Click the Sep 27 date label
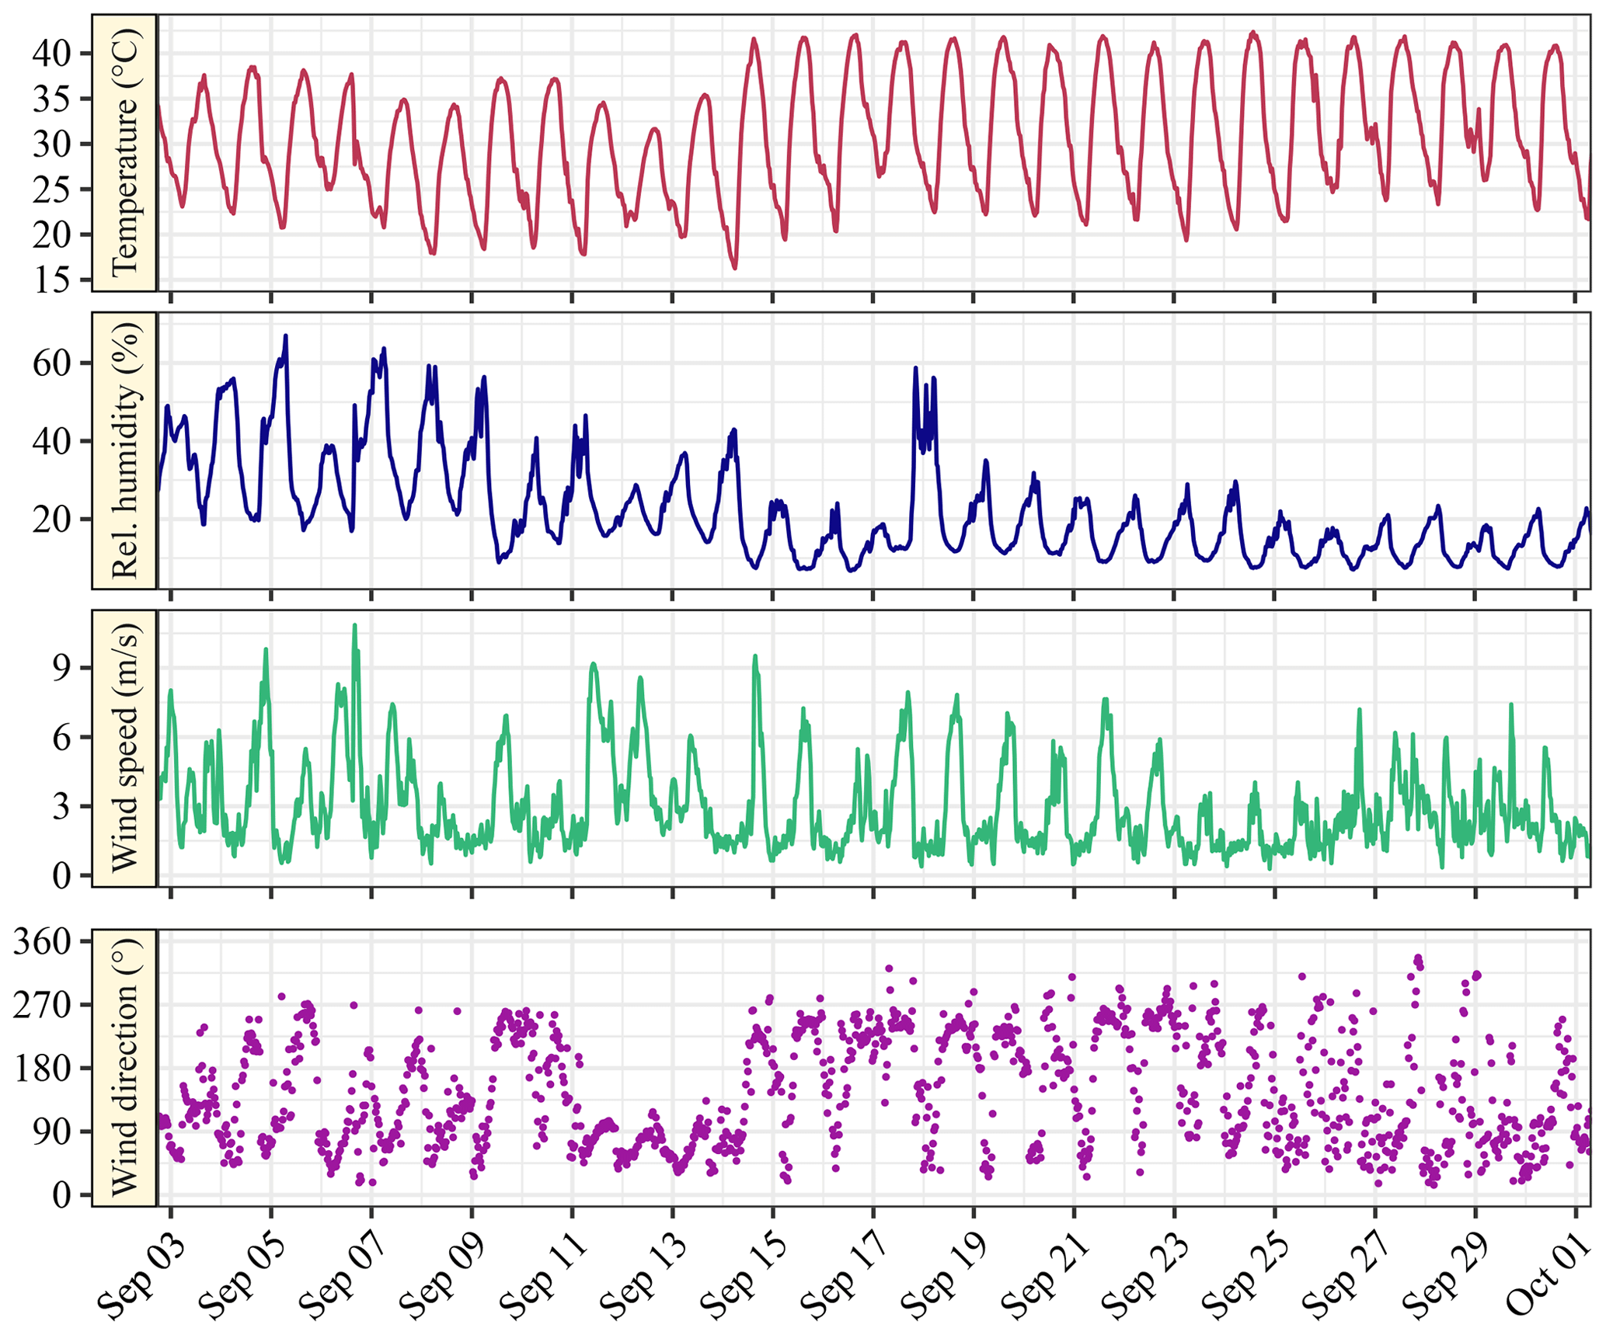 tap(1346, 1275)
